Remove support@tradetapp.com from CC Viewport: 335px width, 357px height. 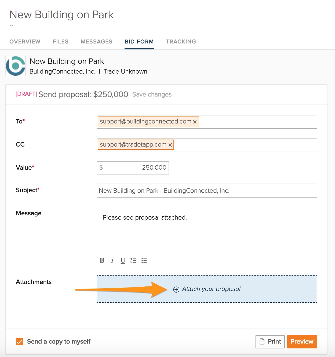tap(170, 145)
